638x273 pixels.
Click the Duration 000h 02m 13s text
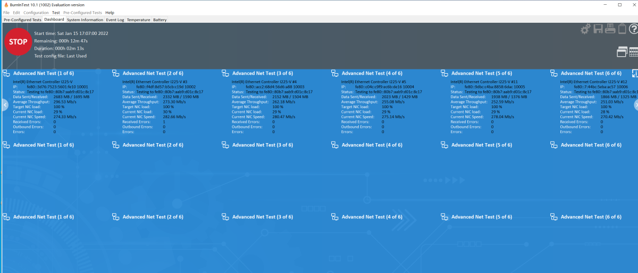click(x=59, y=48)
